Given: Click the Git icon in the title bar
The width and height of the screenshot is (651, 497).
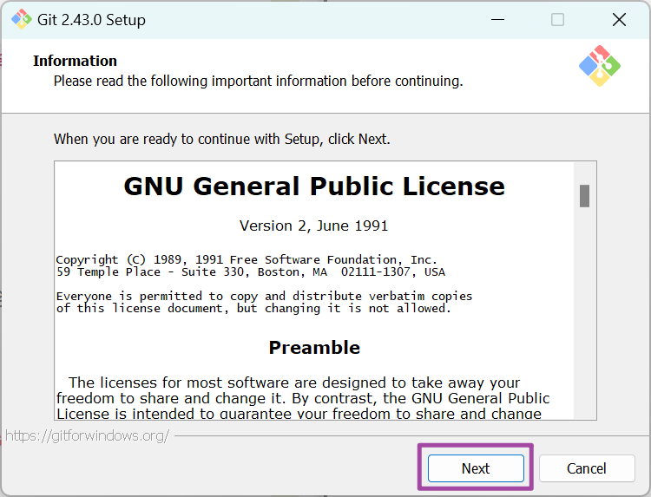Looking at the screenshot, I should pos(21,19).
